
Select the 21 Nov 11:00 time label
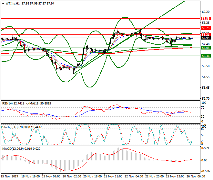pyautogui.click(x=113, y=176)
